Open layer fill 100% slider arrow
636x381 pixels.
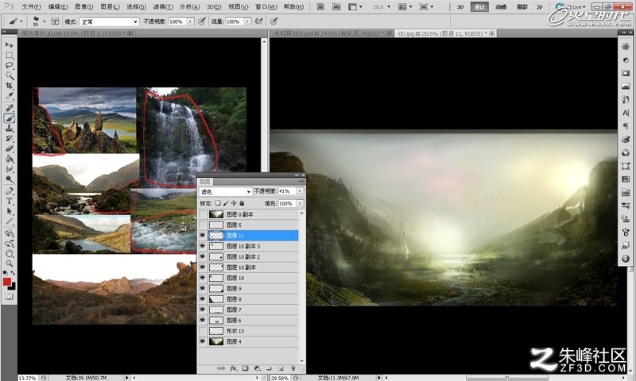pos(301,203)
